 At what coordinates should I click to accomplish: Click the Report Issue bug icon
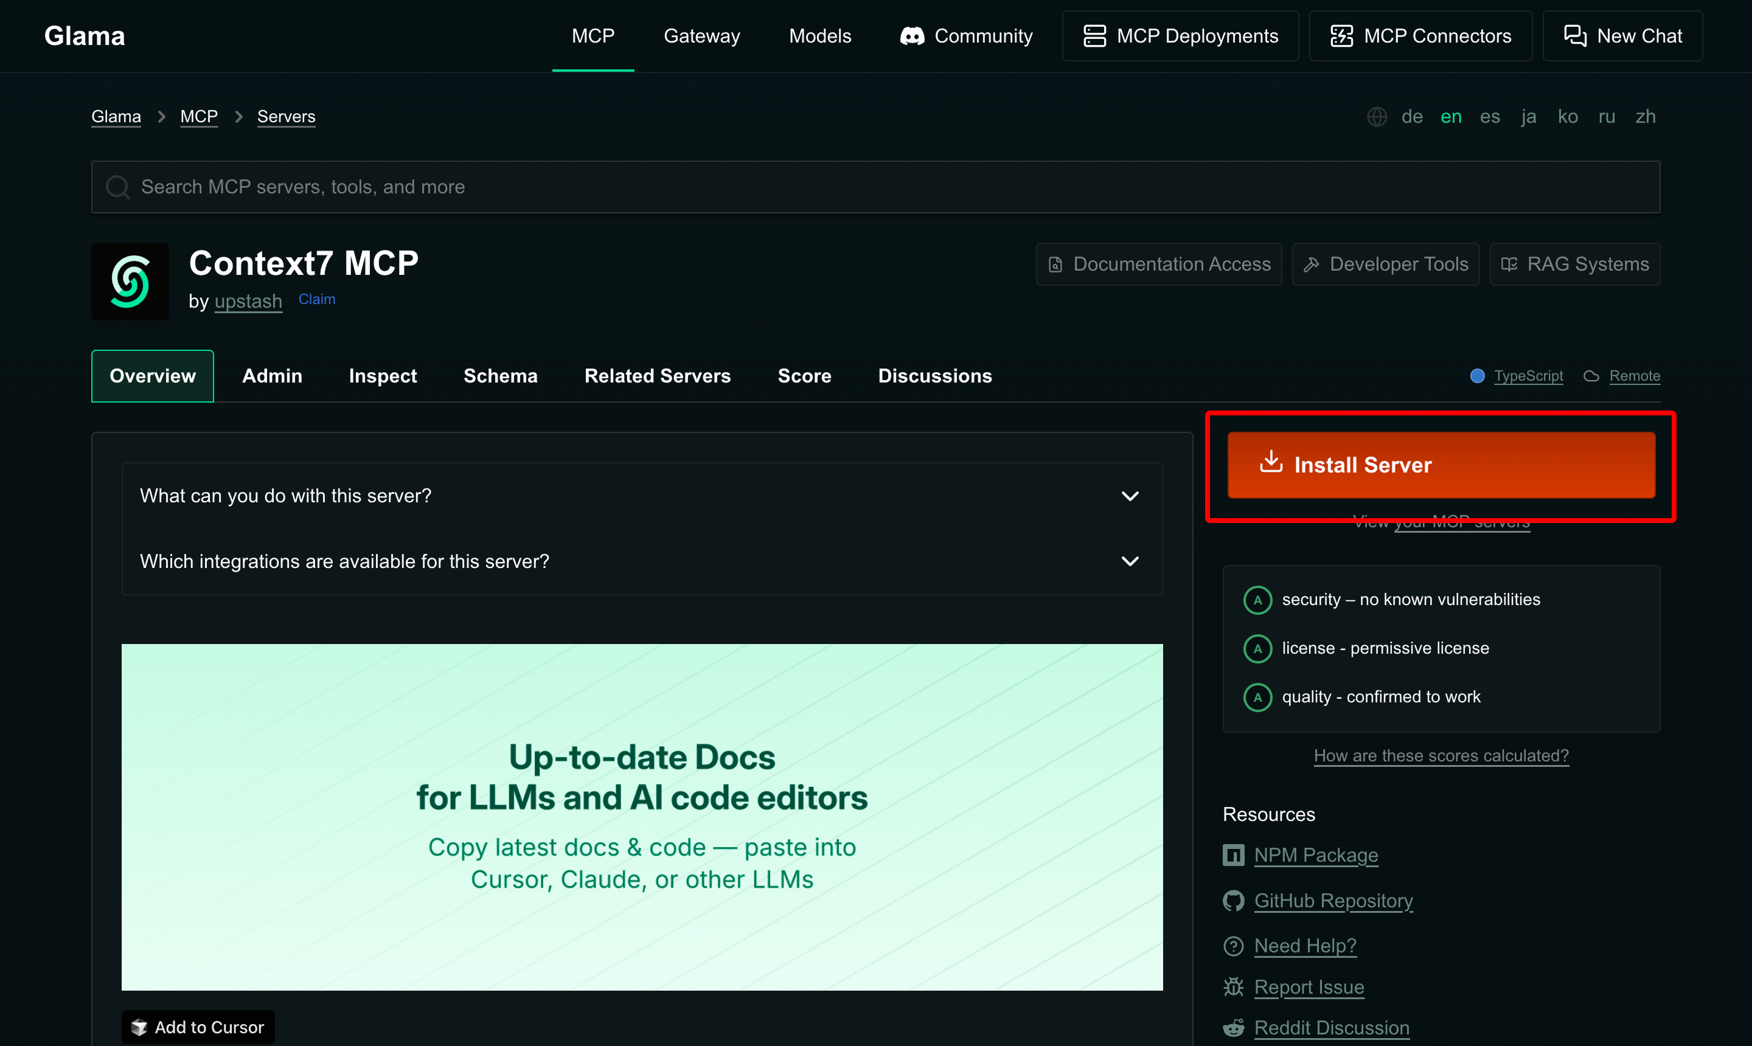click(1233, 987)
